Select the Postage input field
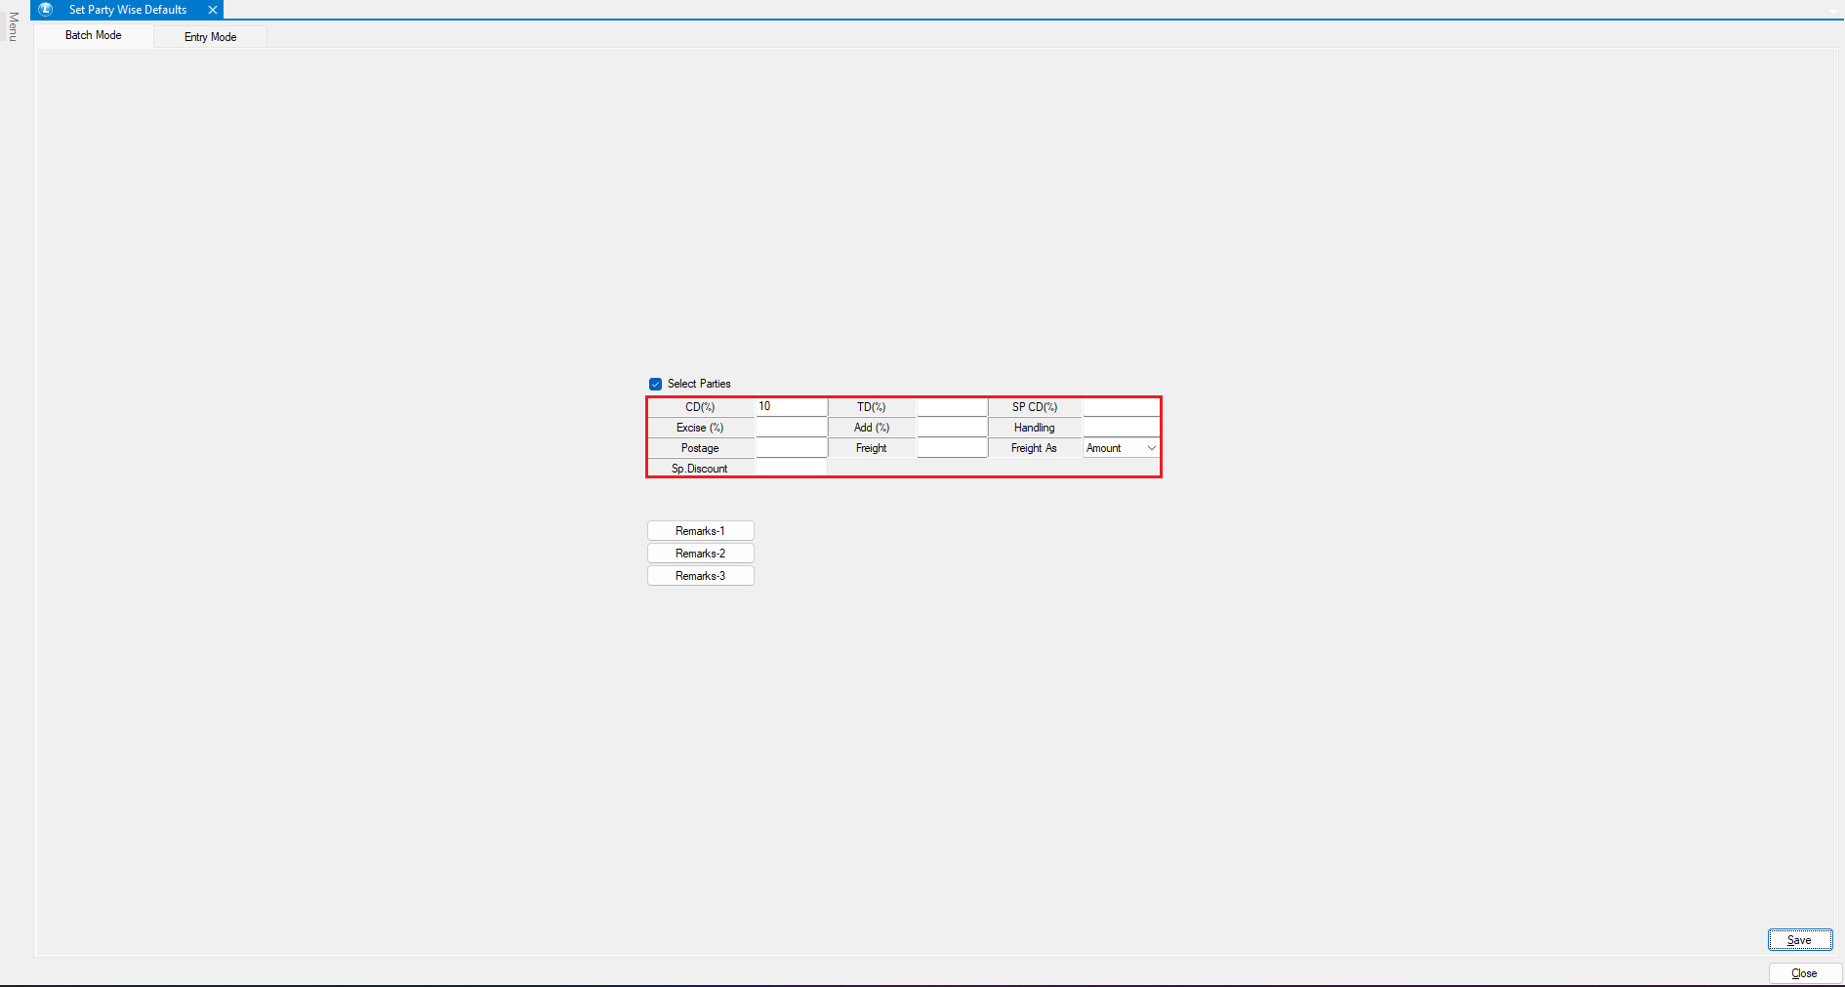1845x987 pixels. [791, 448]
